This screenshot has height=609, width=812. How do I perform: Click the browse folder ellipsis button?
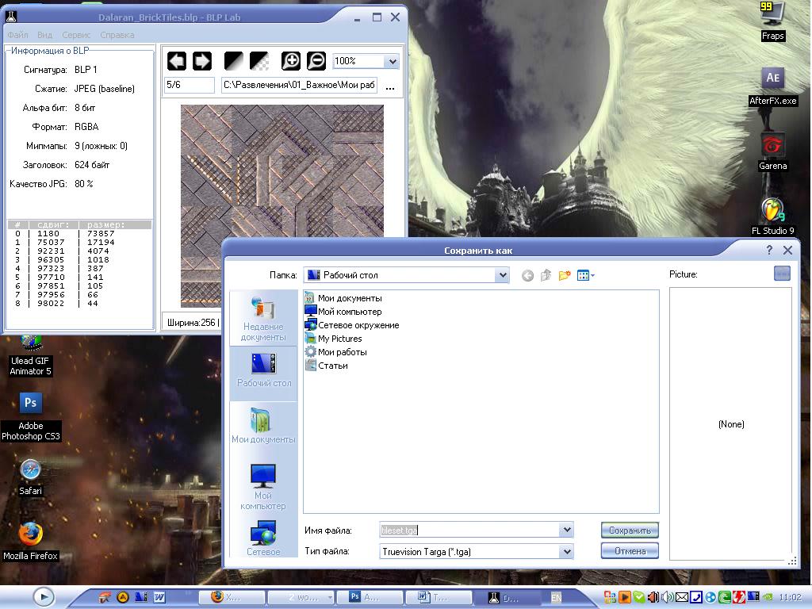click(x=389, y=86)
